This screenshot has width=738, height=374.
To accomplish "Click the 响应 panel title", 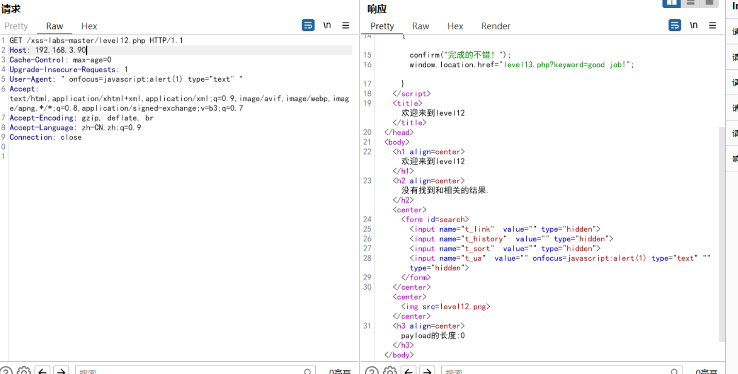I will click(x=377, y=8).
